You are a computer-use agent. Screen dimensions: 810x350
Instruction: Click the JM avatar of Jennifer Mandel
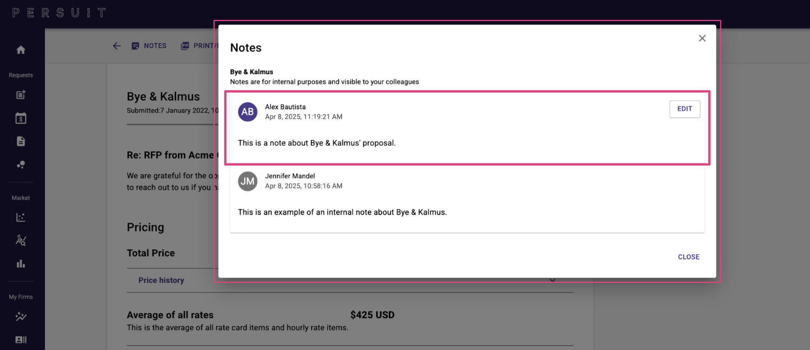click(x=248, y=182)
